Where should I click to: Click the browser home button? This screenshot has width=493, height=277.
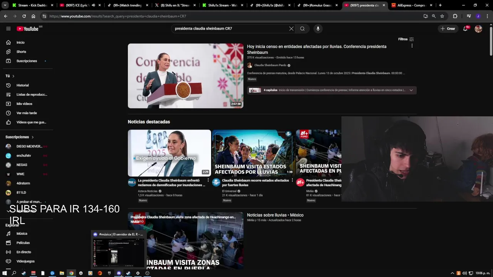pos(33,16)
